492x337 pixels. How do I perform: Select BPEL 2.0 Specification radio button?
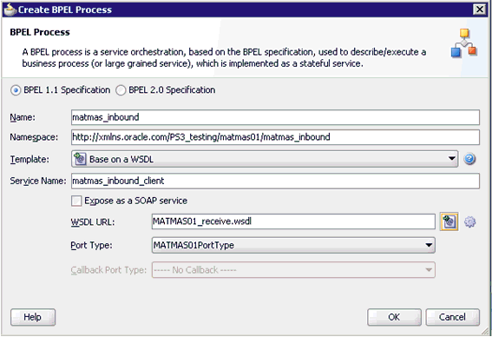121,90
